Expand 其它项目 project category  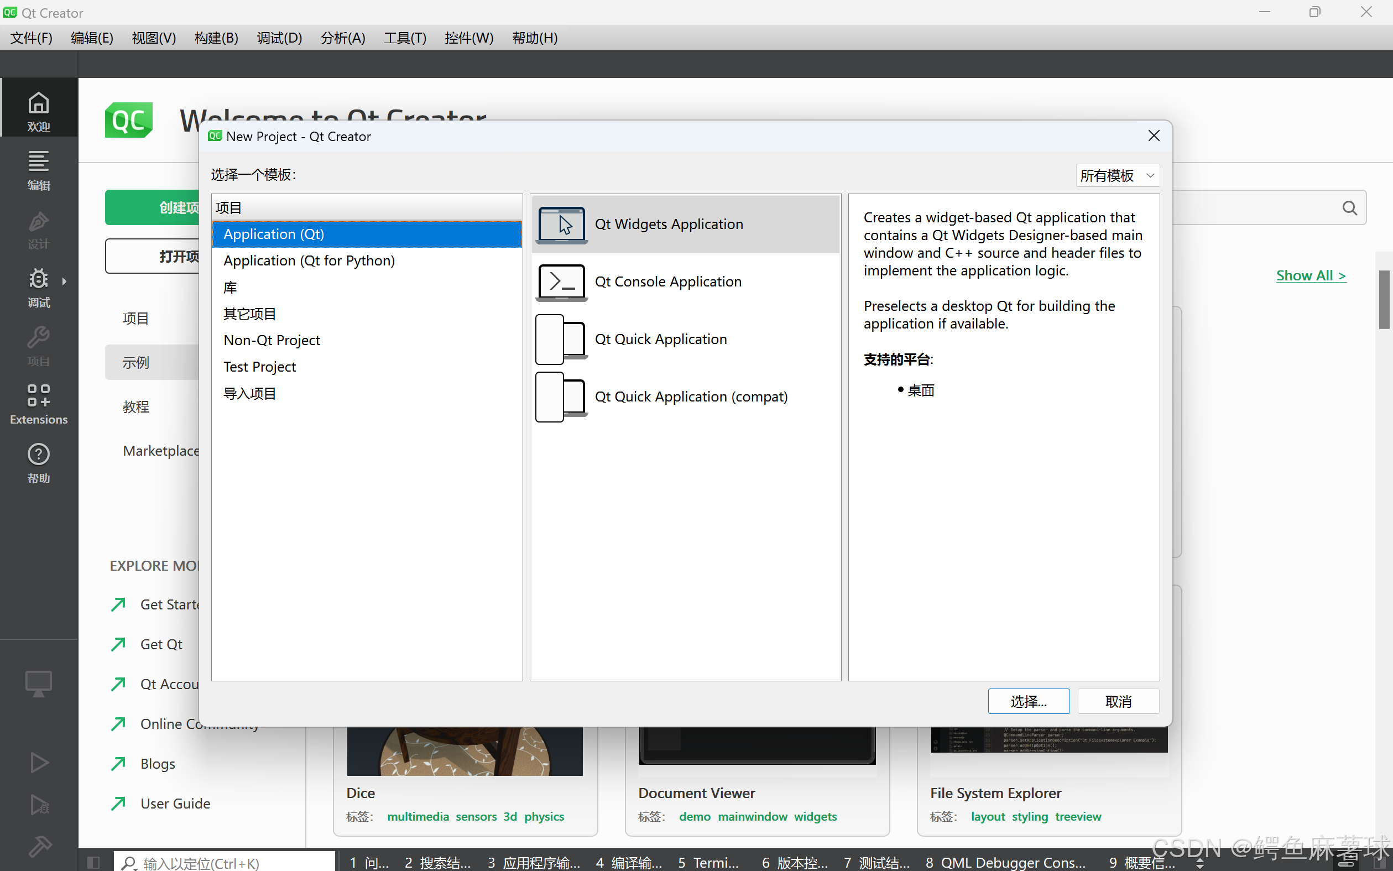250,313
